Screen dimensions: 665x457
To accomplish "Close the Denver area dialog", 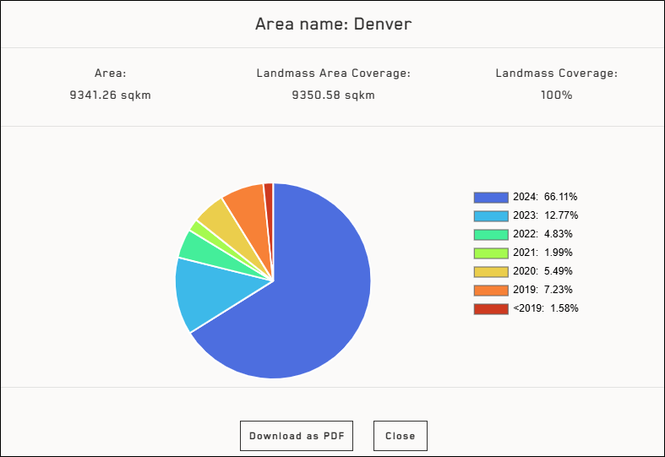I will 400,436.
